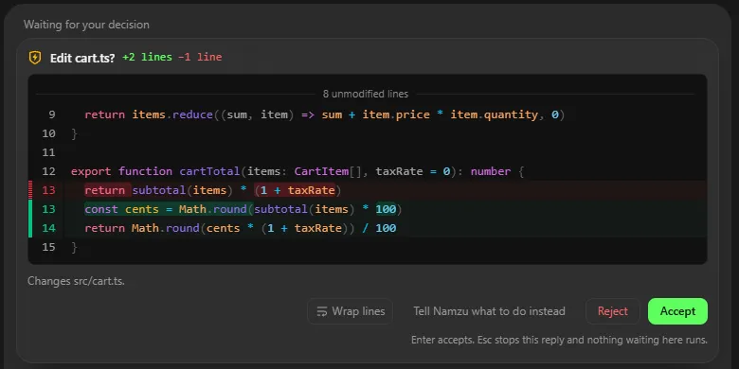Click line number 10
This screenshot has height=369, width=739.
tap(48, 133)
